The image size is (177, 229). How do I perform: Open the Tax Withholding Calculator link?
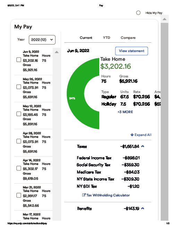click(x=108, y=195)
